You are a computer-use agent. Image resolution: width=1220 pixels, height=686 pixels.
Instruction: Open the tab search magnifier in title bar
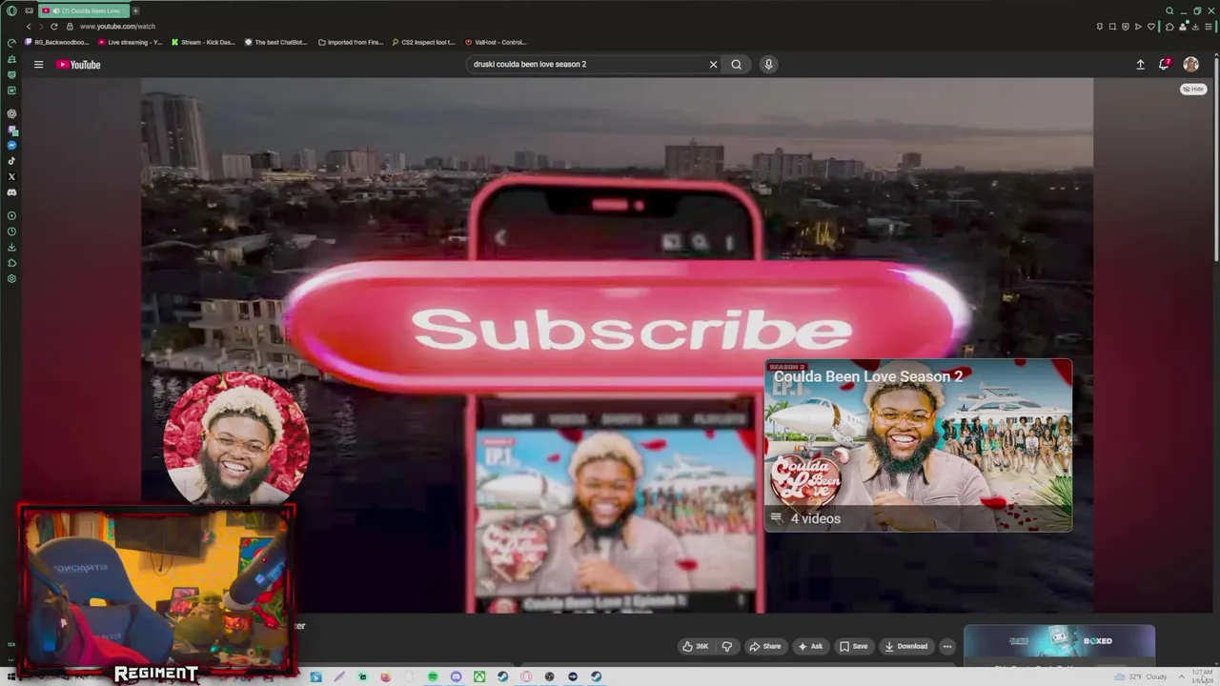1169,10
